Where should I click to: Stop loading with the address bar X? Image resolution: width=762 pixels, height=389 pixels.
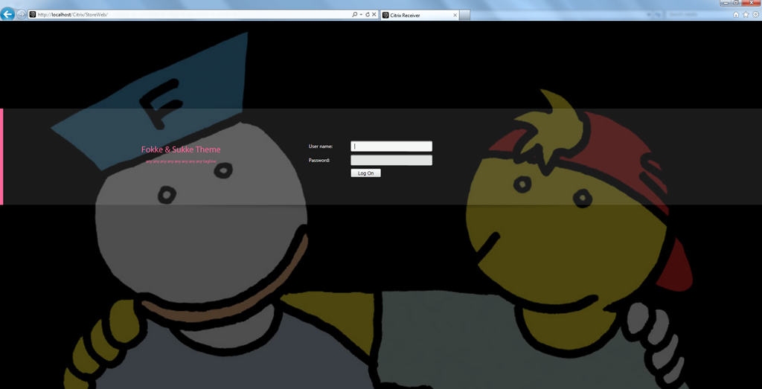(374, 15)
